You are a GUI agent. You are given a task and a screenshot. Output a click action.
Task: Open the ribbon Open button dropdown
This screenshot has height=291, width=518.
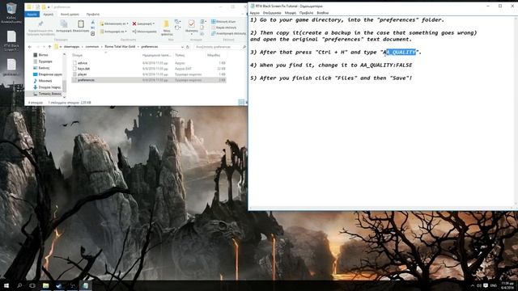(x=203, y=22)
